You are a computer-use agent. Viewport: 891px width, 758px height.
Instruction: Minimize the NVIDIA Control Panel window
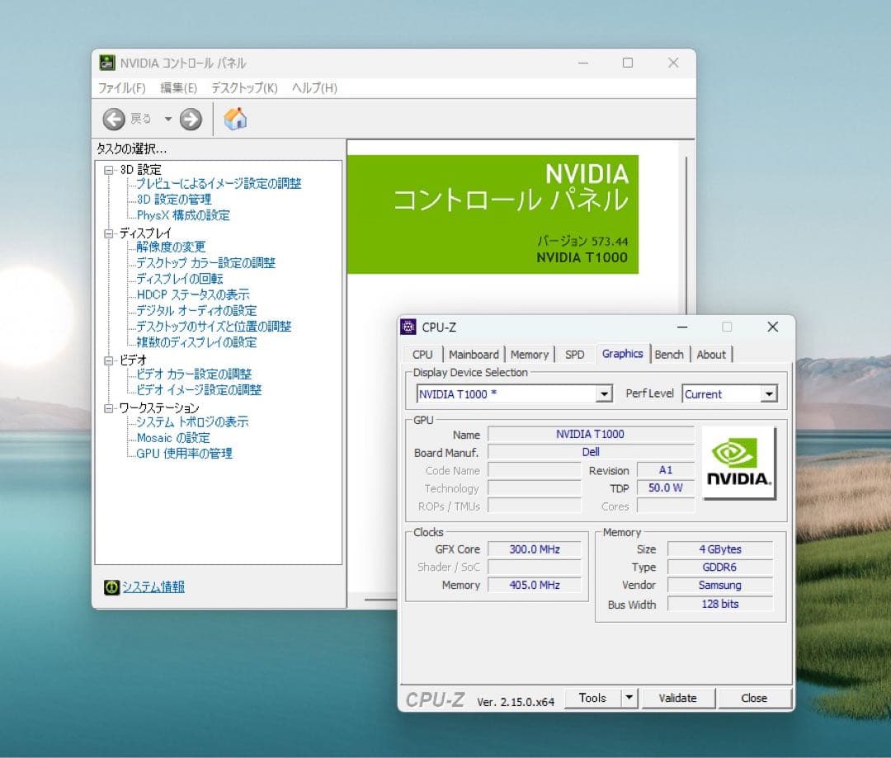pos(583,63)
